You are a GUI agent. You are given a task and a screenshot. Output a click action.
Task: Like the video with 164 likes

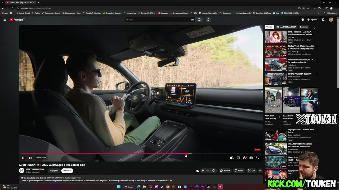(x=205, y=171)
